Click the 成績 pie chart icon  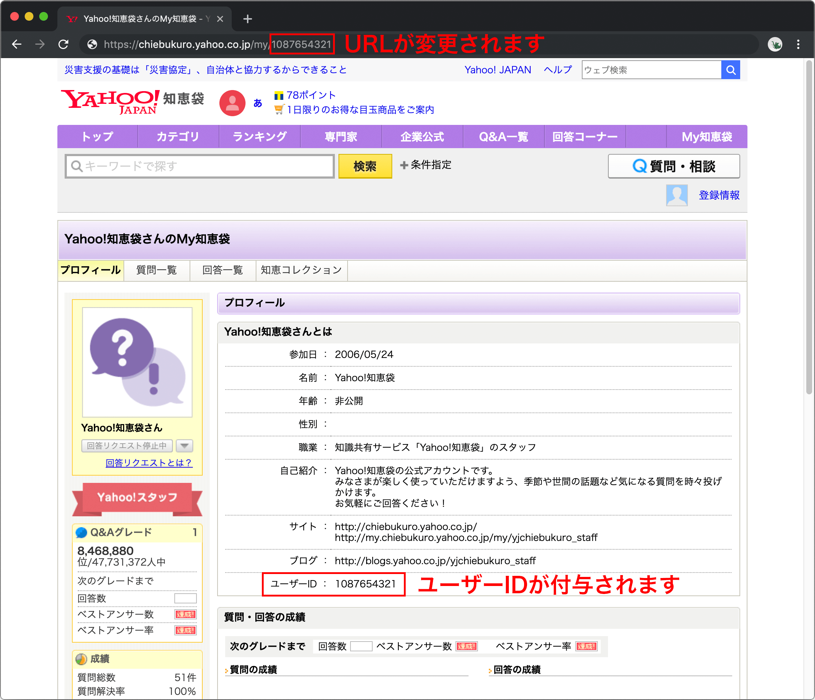coord(81,659)
